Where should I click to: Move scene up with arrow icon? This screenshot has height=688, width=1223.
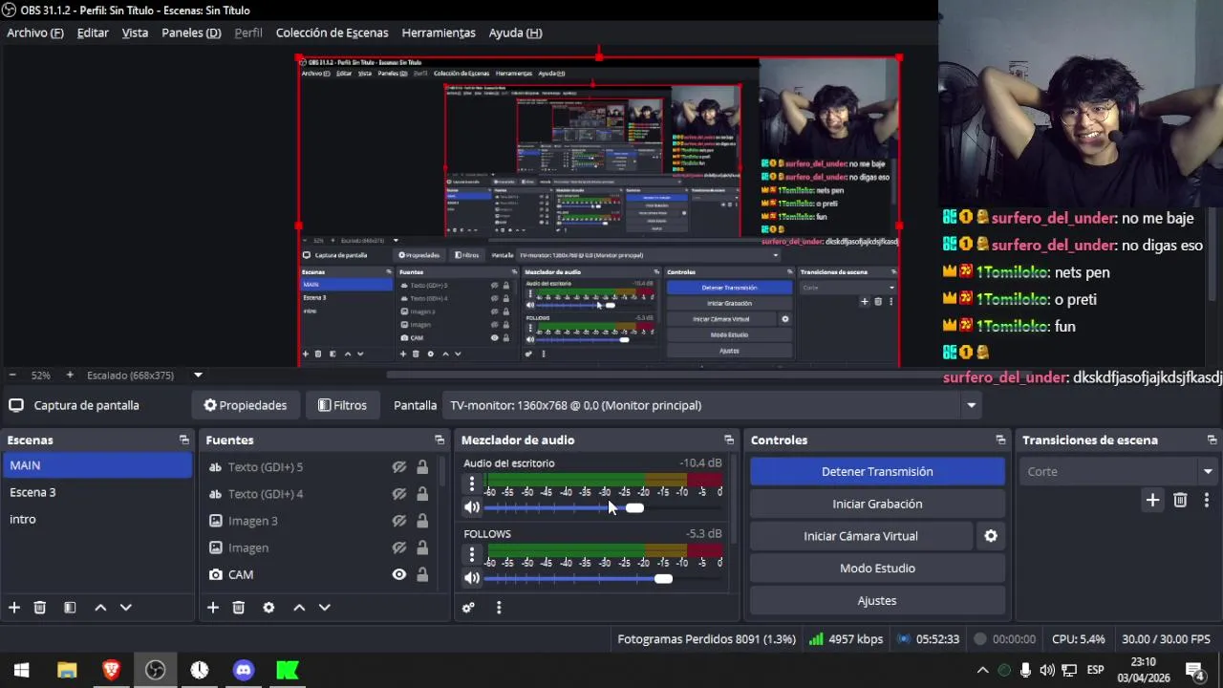point(100,608)
